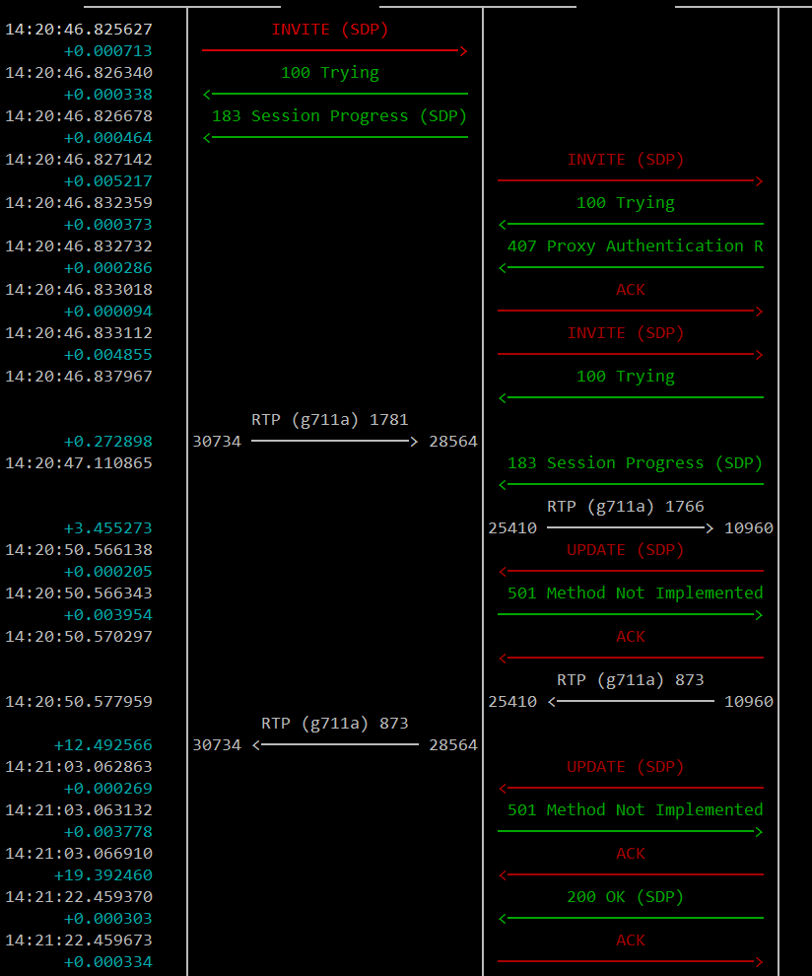This screenshot has width=812, height=976.
Task: Click timestamp 14:20:50.566343
Action: click(79, 593)
